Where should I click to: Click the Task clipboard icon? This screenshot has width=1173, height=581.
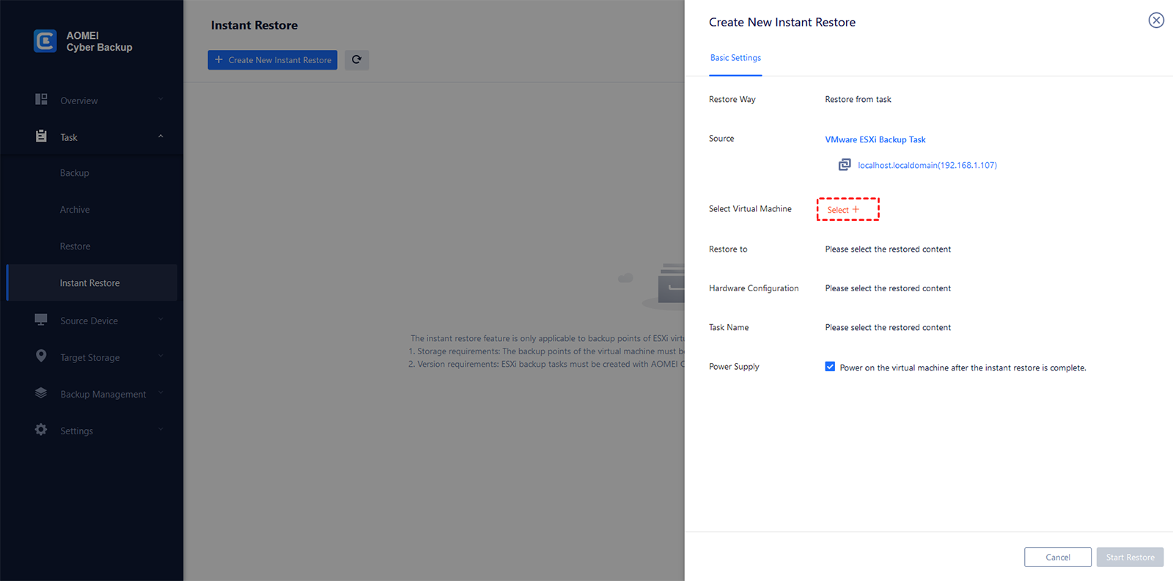[41, 136]
